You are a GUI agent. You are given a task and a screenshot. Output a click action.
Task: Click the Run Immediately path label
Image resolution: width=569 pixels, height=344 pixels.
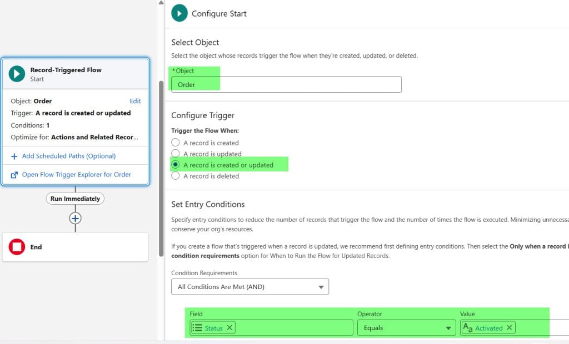(x=75, y=199)
